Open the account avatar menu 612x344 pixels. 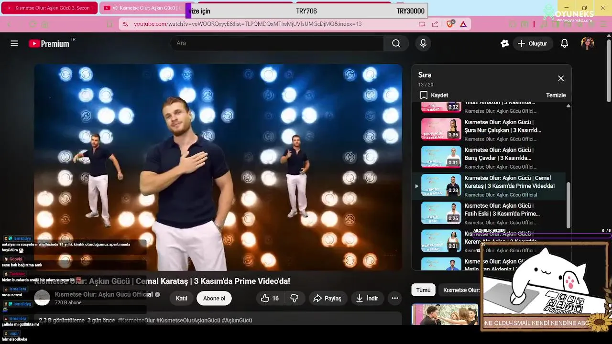(587, 43)
